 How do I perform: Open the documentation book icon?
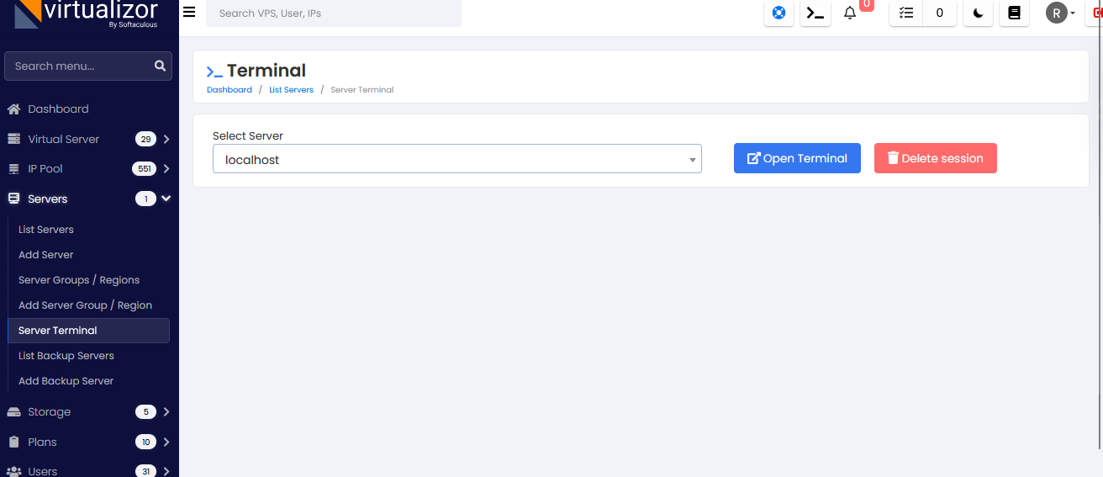(1014, 13)
